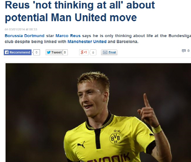This screenshot has width=191, height=162.
Task: Click the article headline about Reus
Action: (x=80, y=11)
